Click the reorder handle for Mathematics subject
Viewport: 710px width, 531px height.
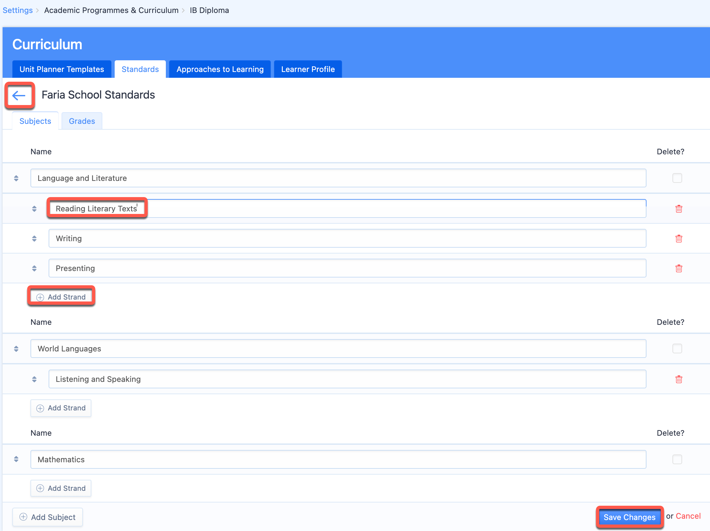click(x=16, y=459)
